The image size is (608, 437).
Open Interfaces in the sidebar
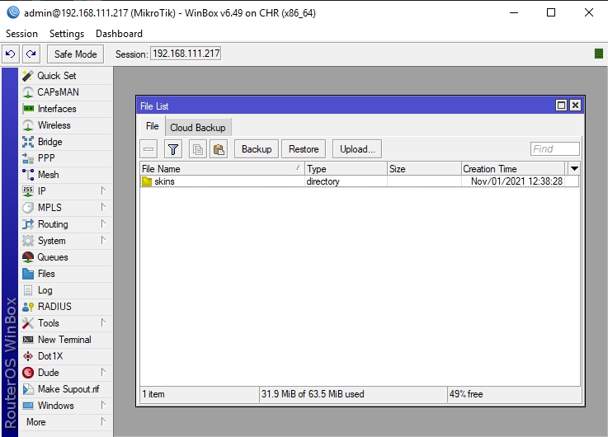tap(66, 109)
